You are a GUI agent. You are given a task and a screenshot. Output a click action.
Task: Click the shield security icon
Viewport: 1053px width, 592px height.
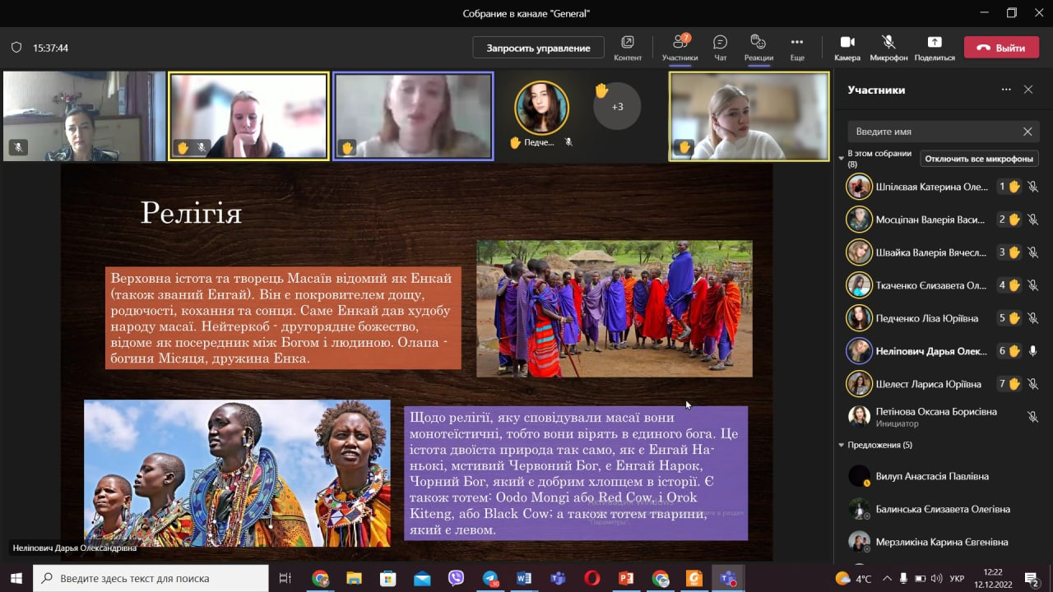coord(16,48)
